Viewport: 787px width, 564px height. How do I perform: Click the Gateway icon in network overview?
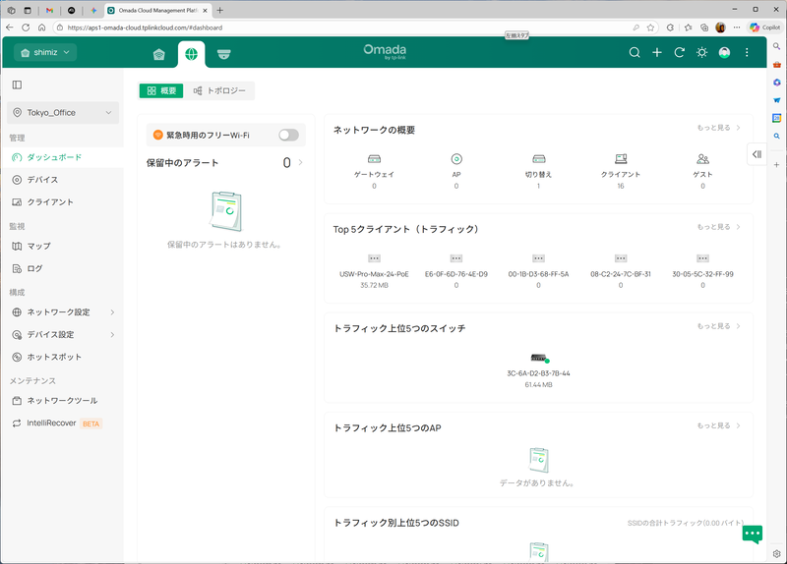pos(374,159)
